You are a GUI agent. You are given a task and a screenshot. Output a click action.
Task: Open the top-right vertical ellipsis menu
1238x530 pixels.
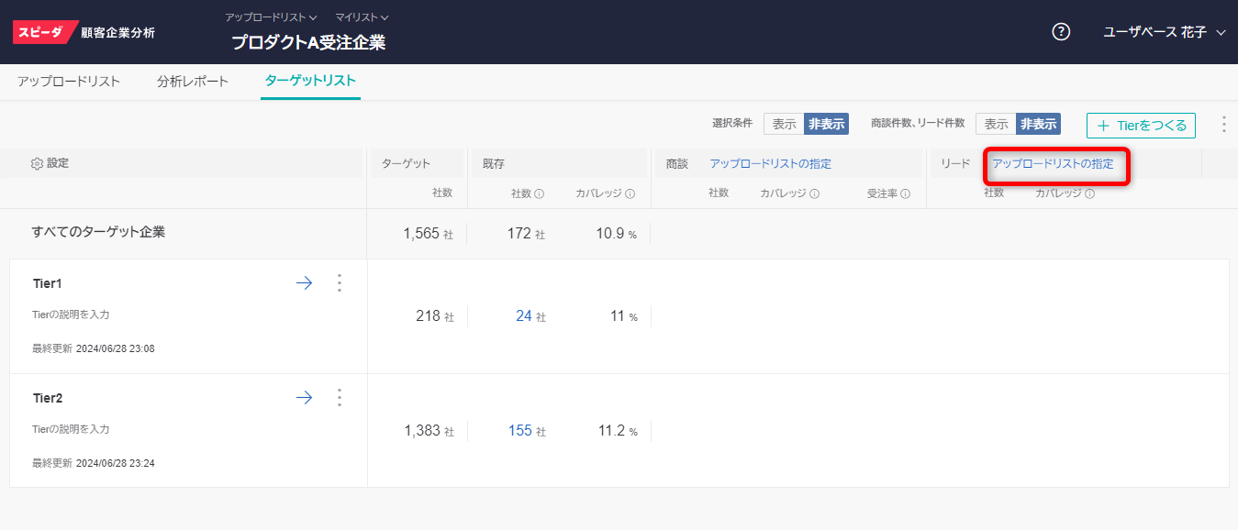(1223, 125)
